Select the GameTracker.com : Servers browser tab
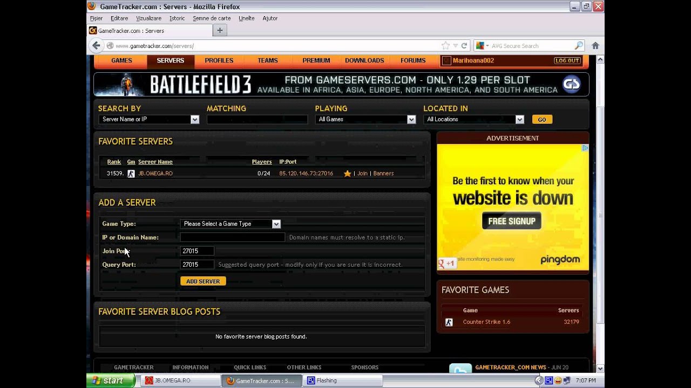The image size is (691, 388). 149,31
